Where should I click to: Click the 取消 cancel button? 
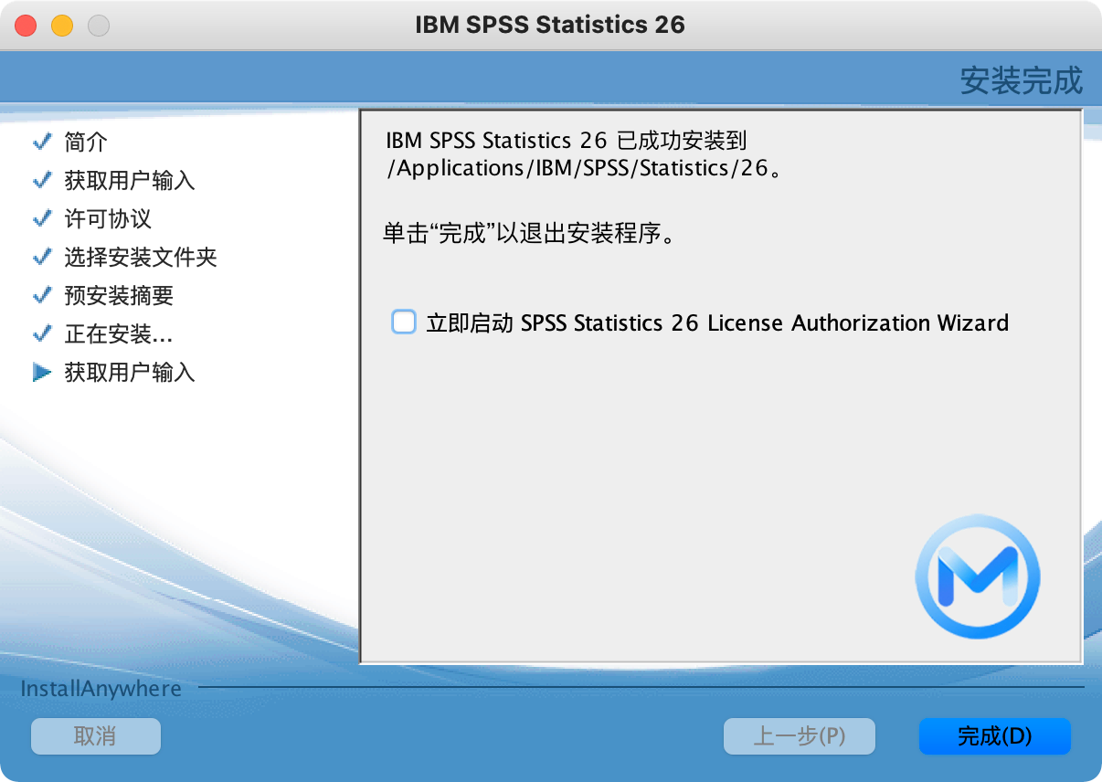coord(96,736)
